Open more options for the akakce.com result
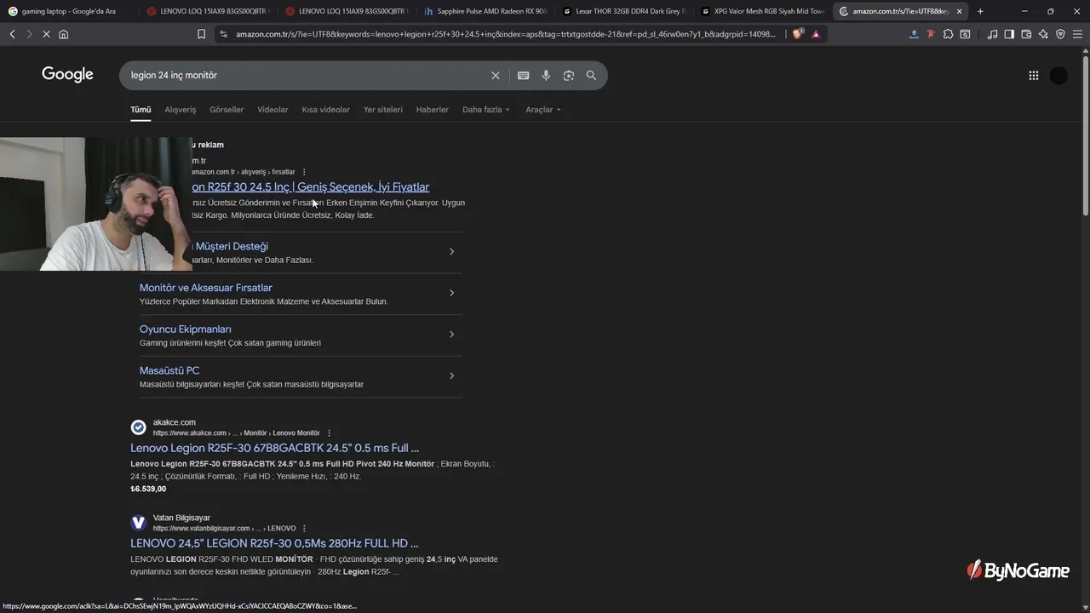This screenshot has width=1090, height=613. click(330, 433)
